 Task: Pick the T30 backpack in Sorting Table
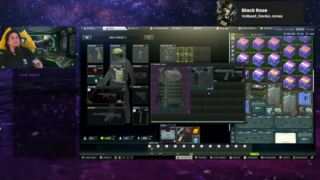pos(171,90)
